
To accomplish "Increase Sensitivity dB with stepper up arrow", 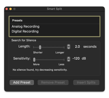I will tap(69, 58).
